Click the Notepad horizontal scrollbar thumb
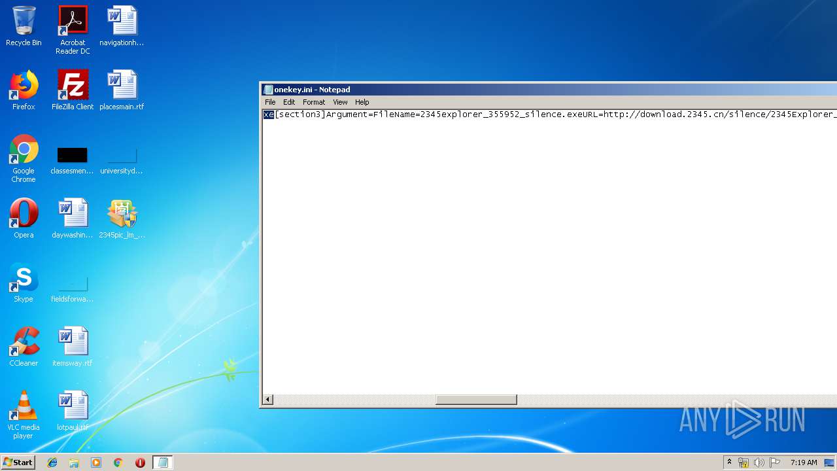This screenshot has width=837, height=471. pos(476,400)
